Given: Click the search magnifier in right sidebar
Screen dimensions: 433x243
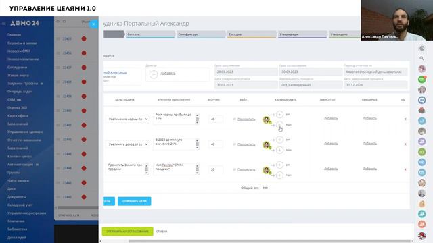Looking at the screenshot, I should (x=421, y=59).
